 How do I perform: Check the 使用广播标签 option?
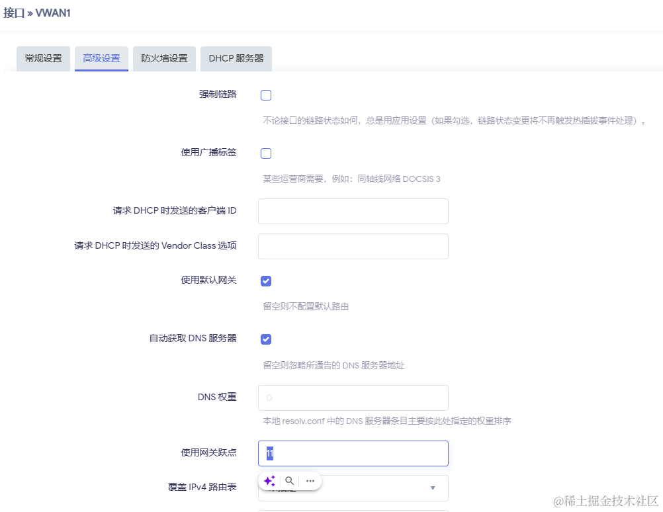pos(265,153)
